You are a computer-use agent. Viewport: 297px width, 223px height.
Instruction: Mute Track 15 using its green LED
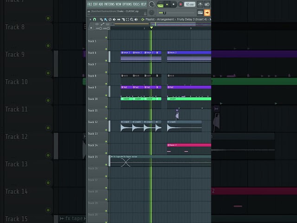[106, 165]
